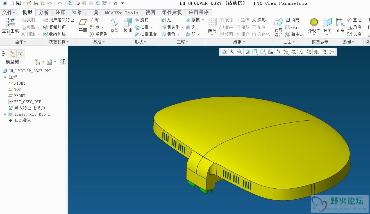Switch to the Tools (工具) tab
This screenshot has width=370, height=214.
(x=94, y=13)
